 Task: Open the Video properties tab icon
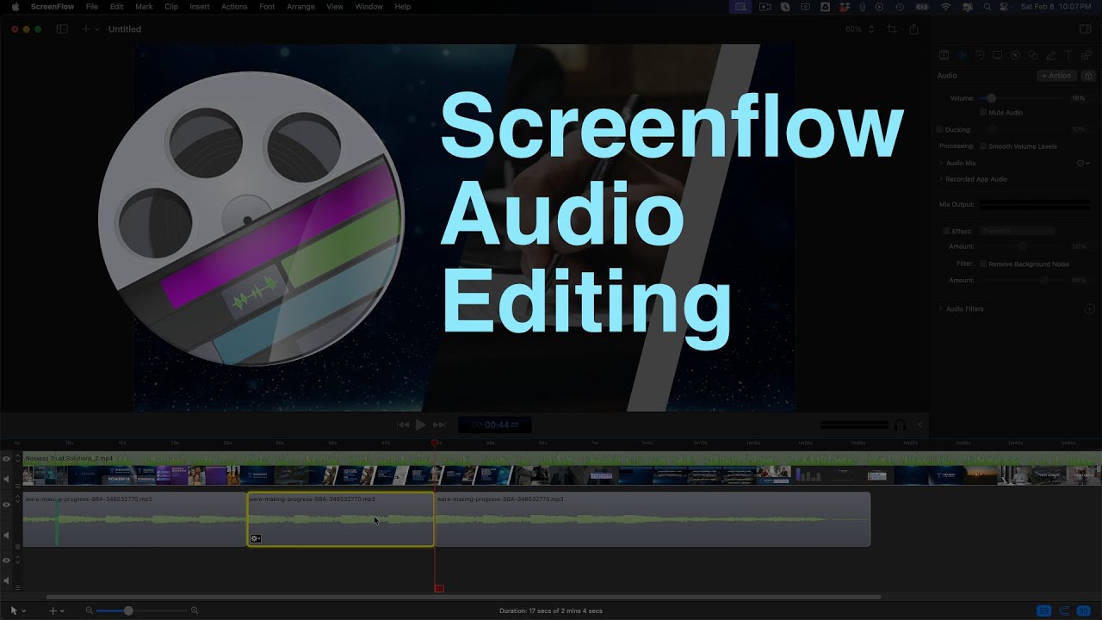click(944, 55)
